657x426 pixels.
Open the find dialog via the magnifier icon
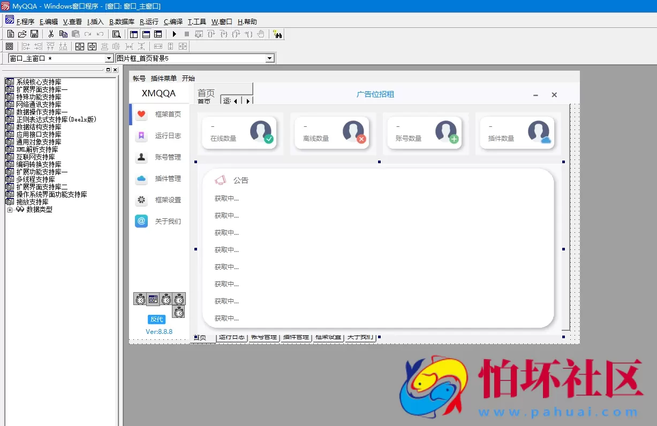pyautogui.click(x=116, y=34)
